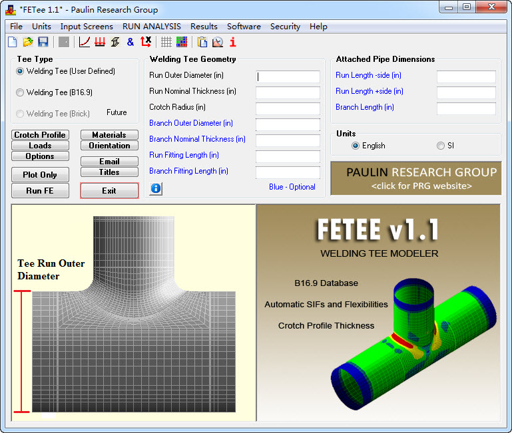Screen dimensions: 512x433
Task: Click the red info 'i' toolbar icon
Action: (233, 42)
